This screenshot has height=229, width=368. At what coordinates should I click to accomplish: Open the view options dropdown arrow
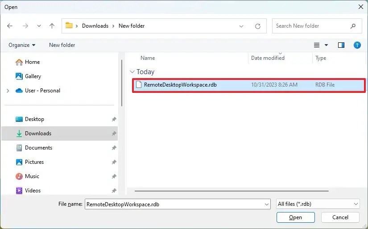[x=326, y=45]
